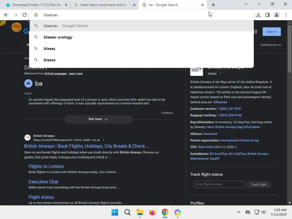Play pronunciation audio for ba
This screenshot has height=219, width=292.
28,84
